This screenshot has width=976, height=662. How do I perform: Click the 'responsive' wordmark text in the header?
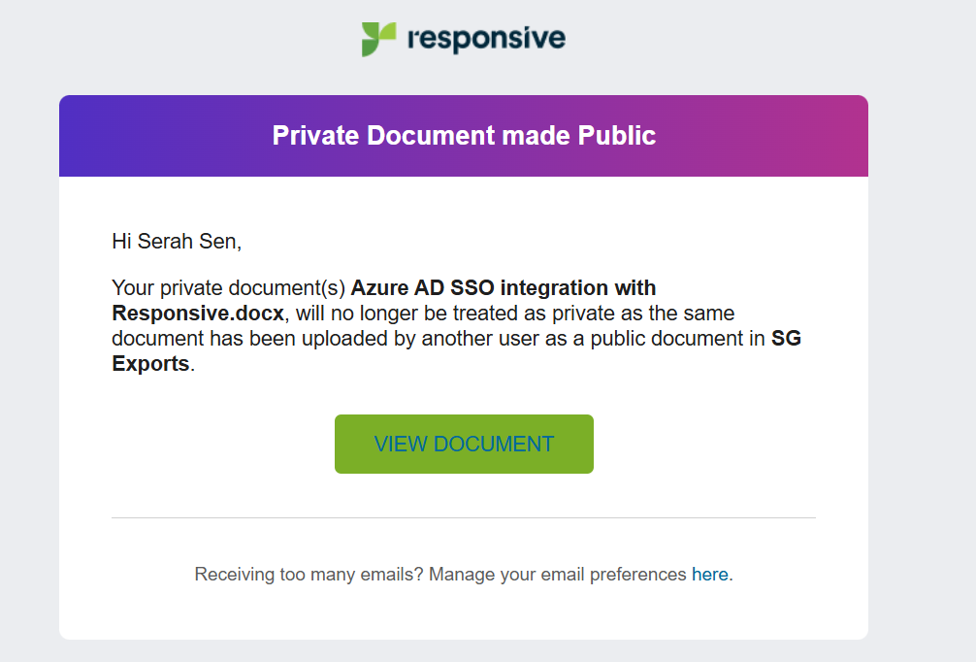[x=486, y=39]
